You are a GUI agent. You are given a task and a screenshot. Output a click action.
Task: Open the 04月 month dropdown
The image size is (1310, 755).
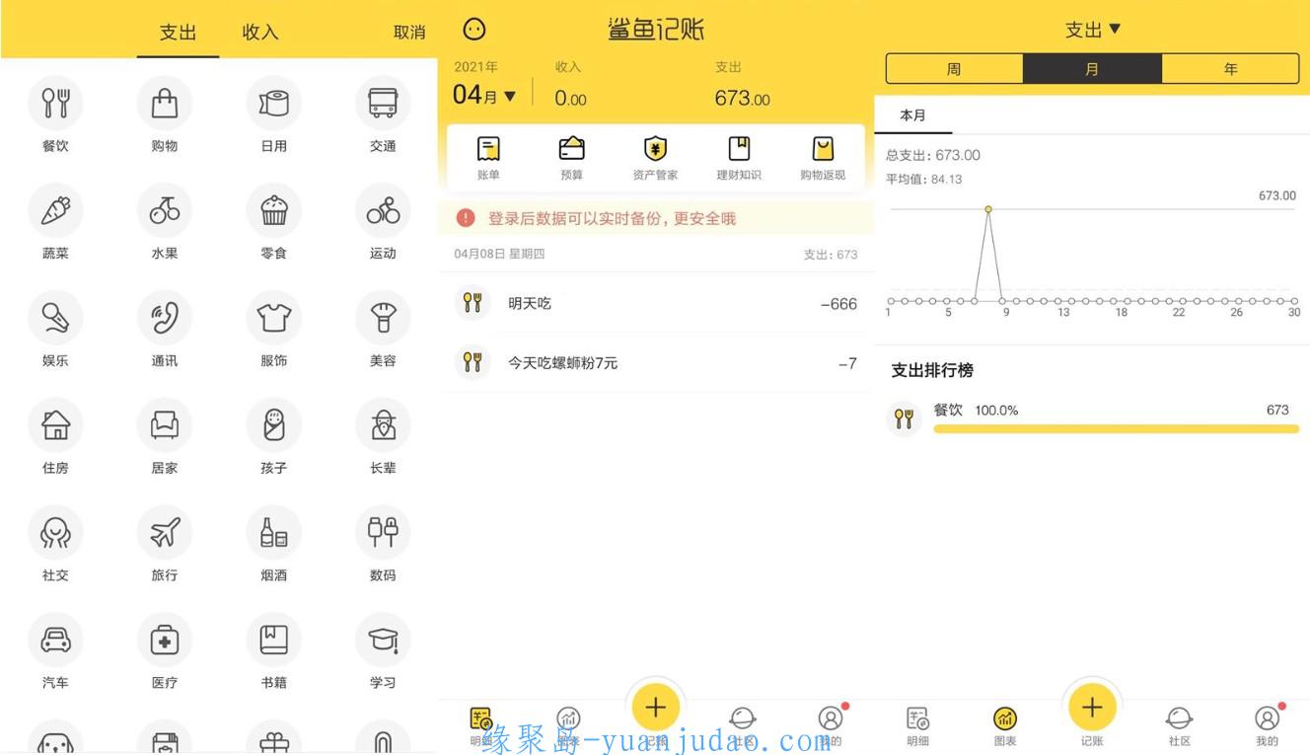[x=484, y=96]
